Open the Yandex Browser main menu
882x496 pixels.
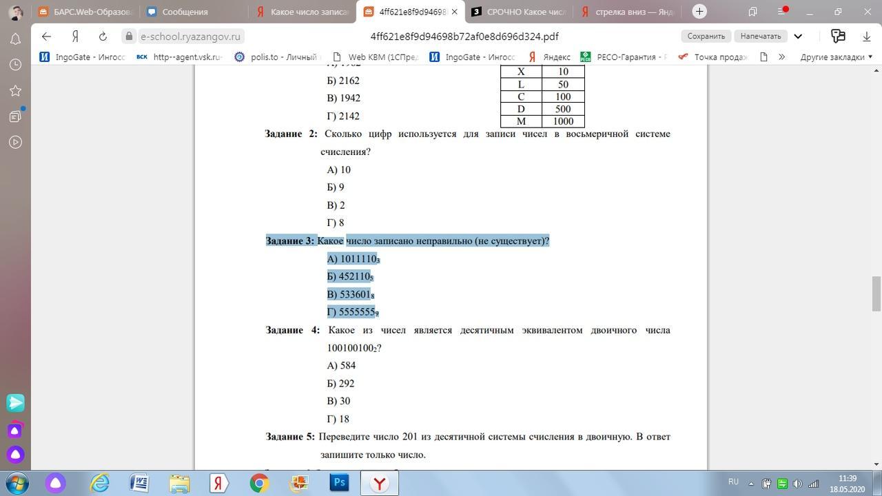click(x=782, y=11)
